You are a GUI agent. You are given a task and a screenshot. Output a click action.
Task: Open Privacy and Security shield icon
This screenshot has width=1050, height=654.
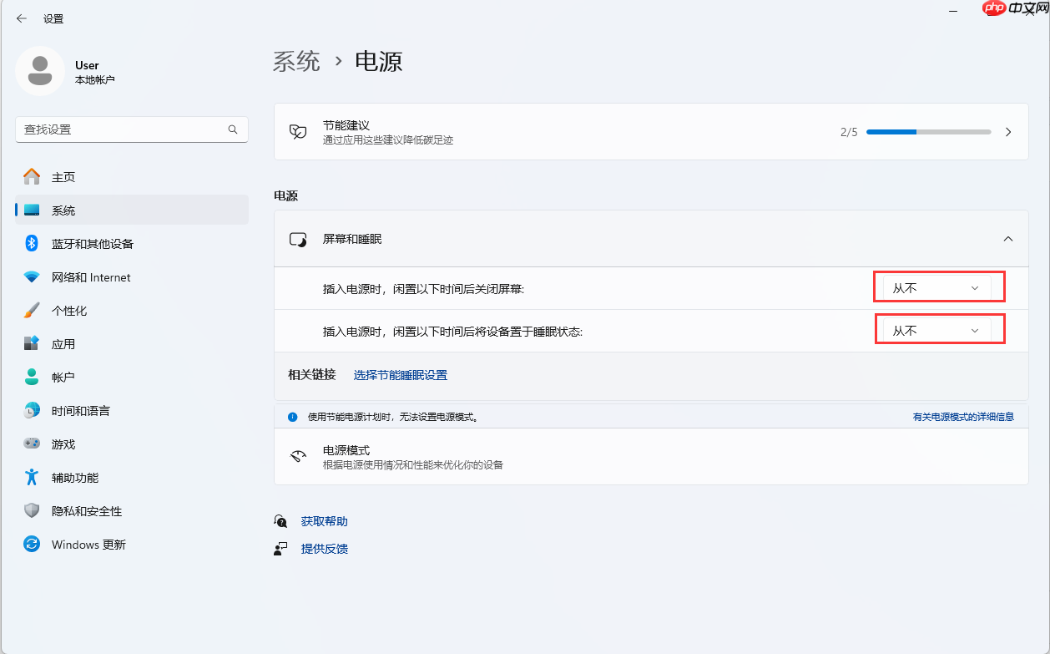[31, 510]
